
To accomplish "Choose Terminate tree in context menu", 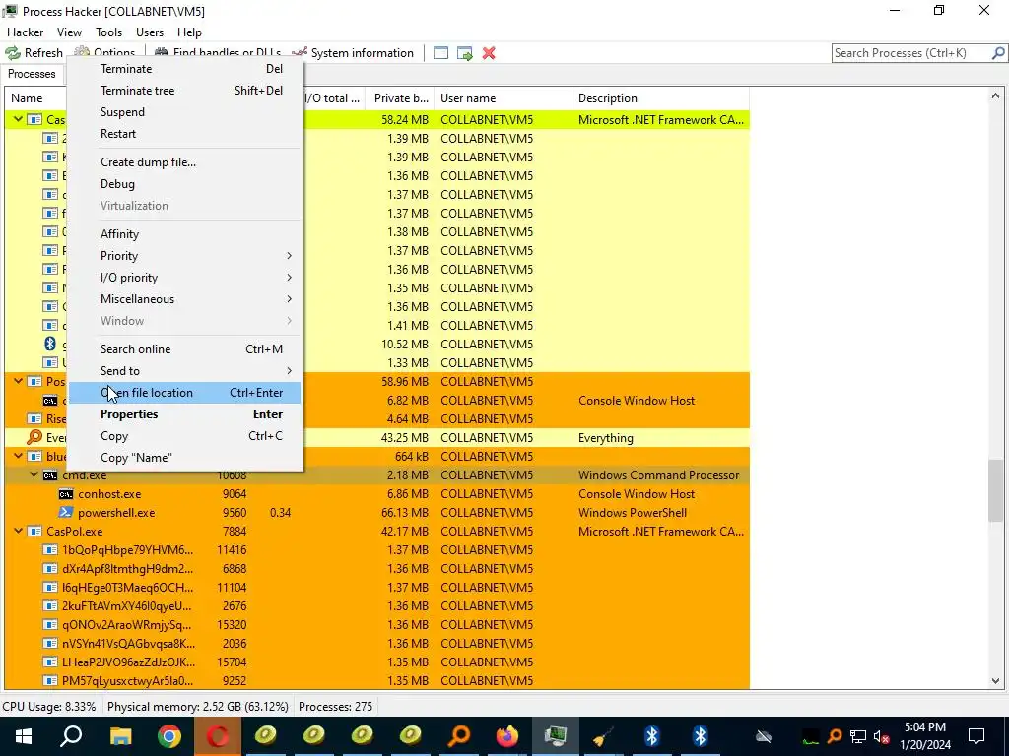I will 184,91.
